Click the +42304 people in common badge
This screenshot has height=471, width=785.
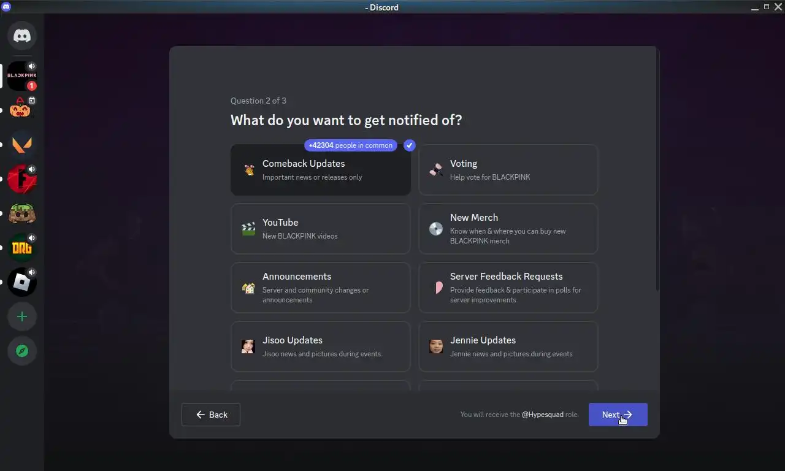click(351, 145)
